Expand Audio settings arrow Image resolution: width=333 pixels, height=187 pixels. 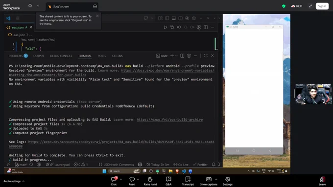coord(24,181)
